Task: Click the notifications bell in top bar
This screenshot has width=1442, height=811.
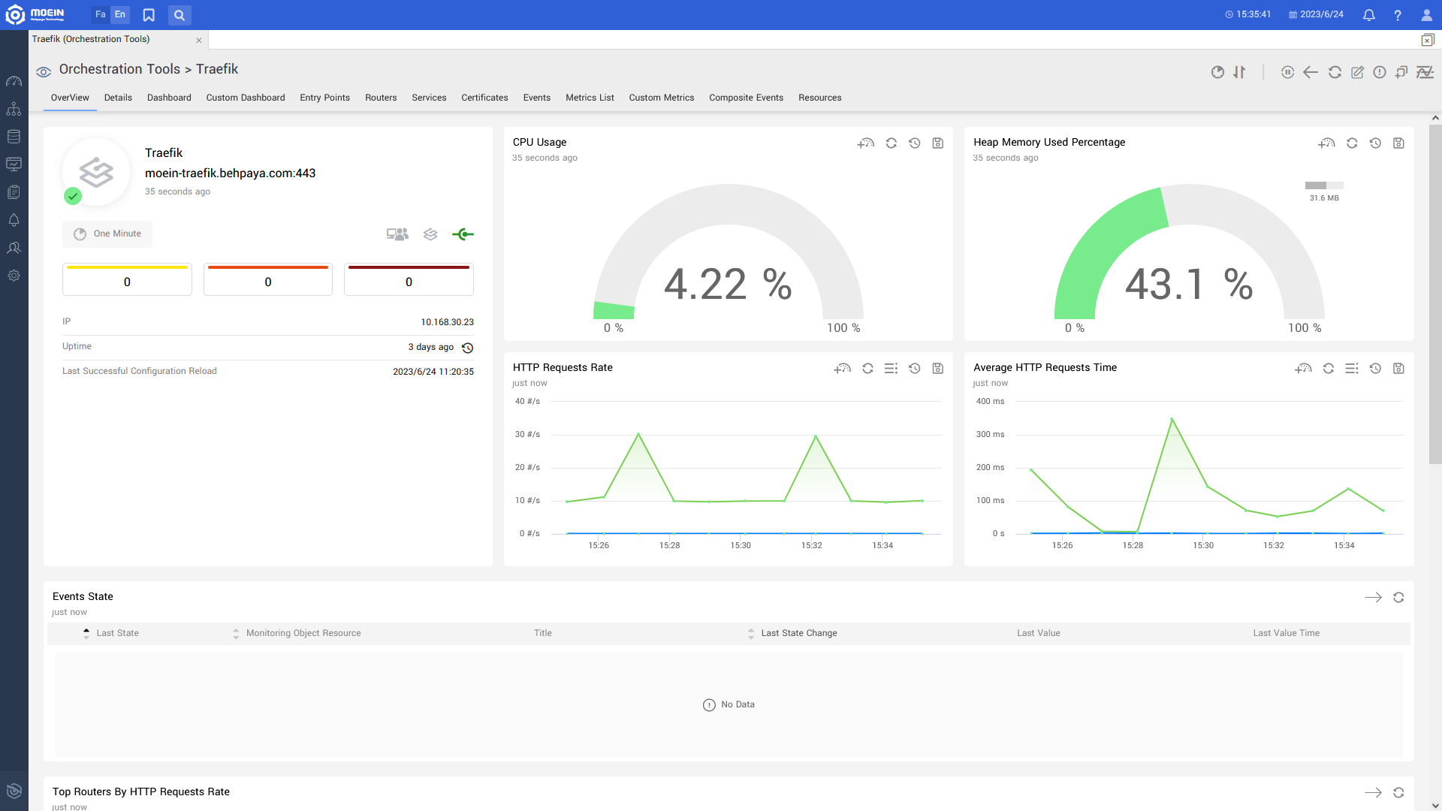Action: click(x=1368, y=15)
